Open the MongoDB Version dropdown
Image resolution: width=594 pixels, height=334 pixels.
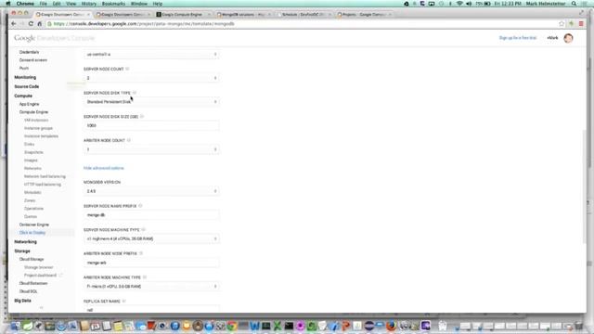tap(151, 191)
